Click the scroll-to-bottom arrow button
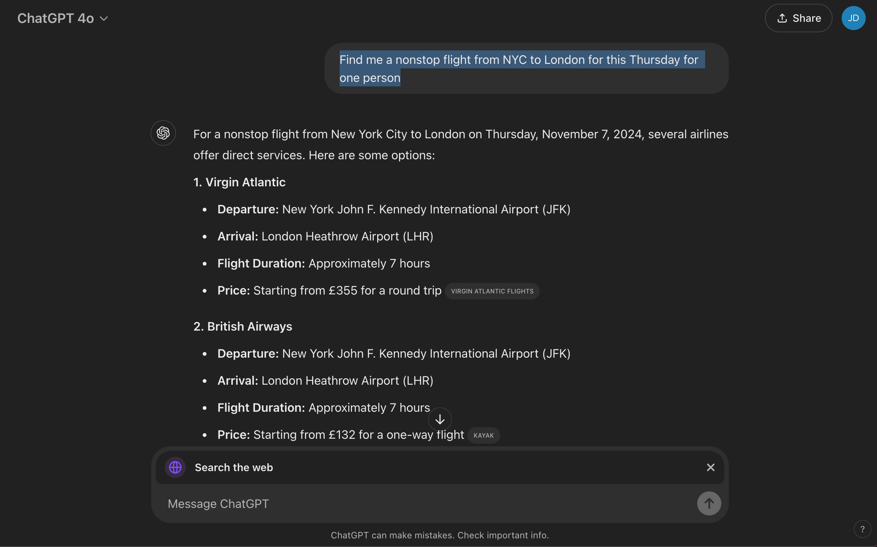 coord(440,419)
